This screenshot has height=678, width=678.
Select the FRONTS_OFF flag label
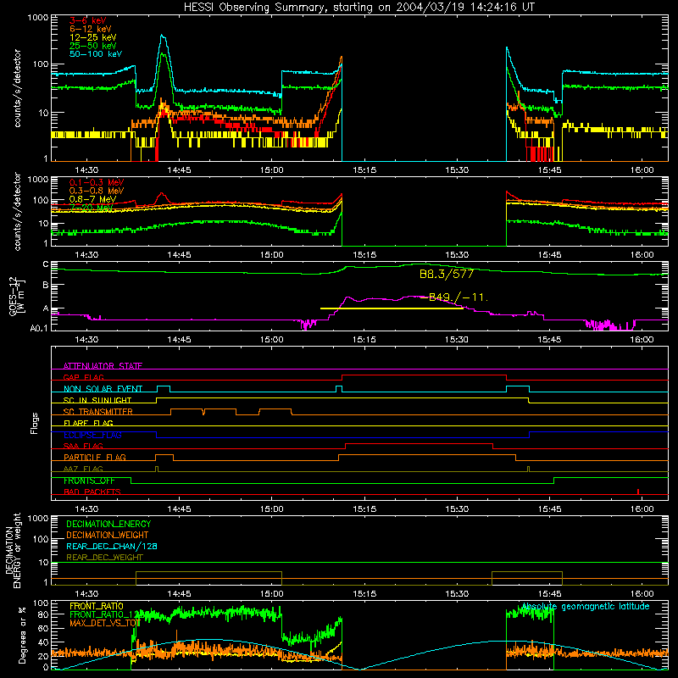pyautogui.click(x=89, y=481)
